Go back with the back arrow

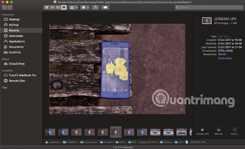[5, 7]
